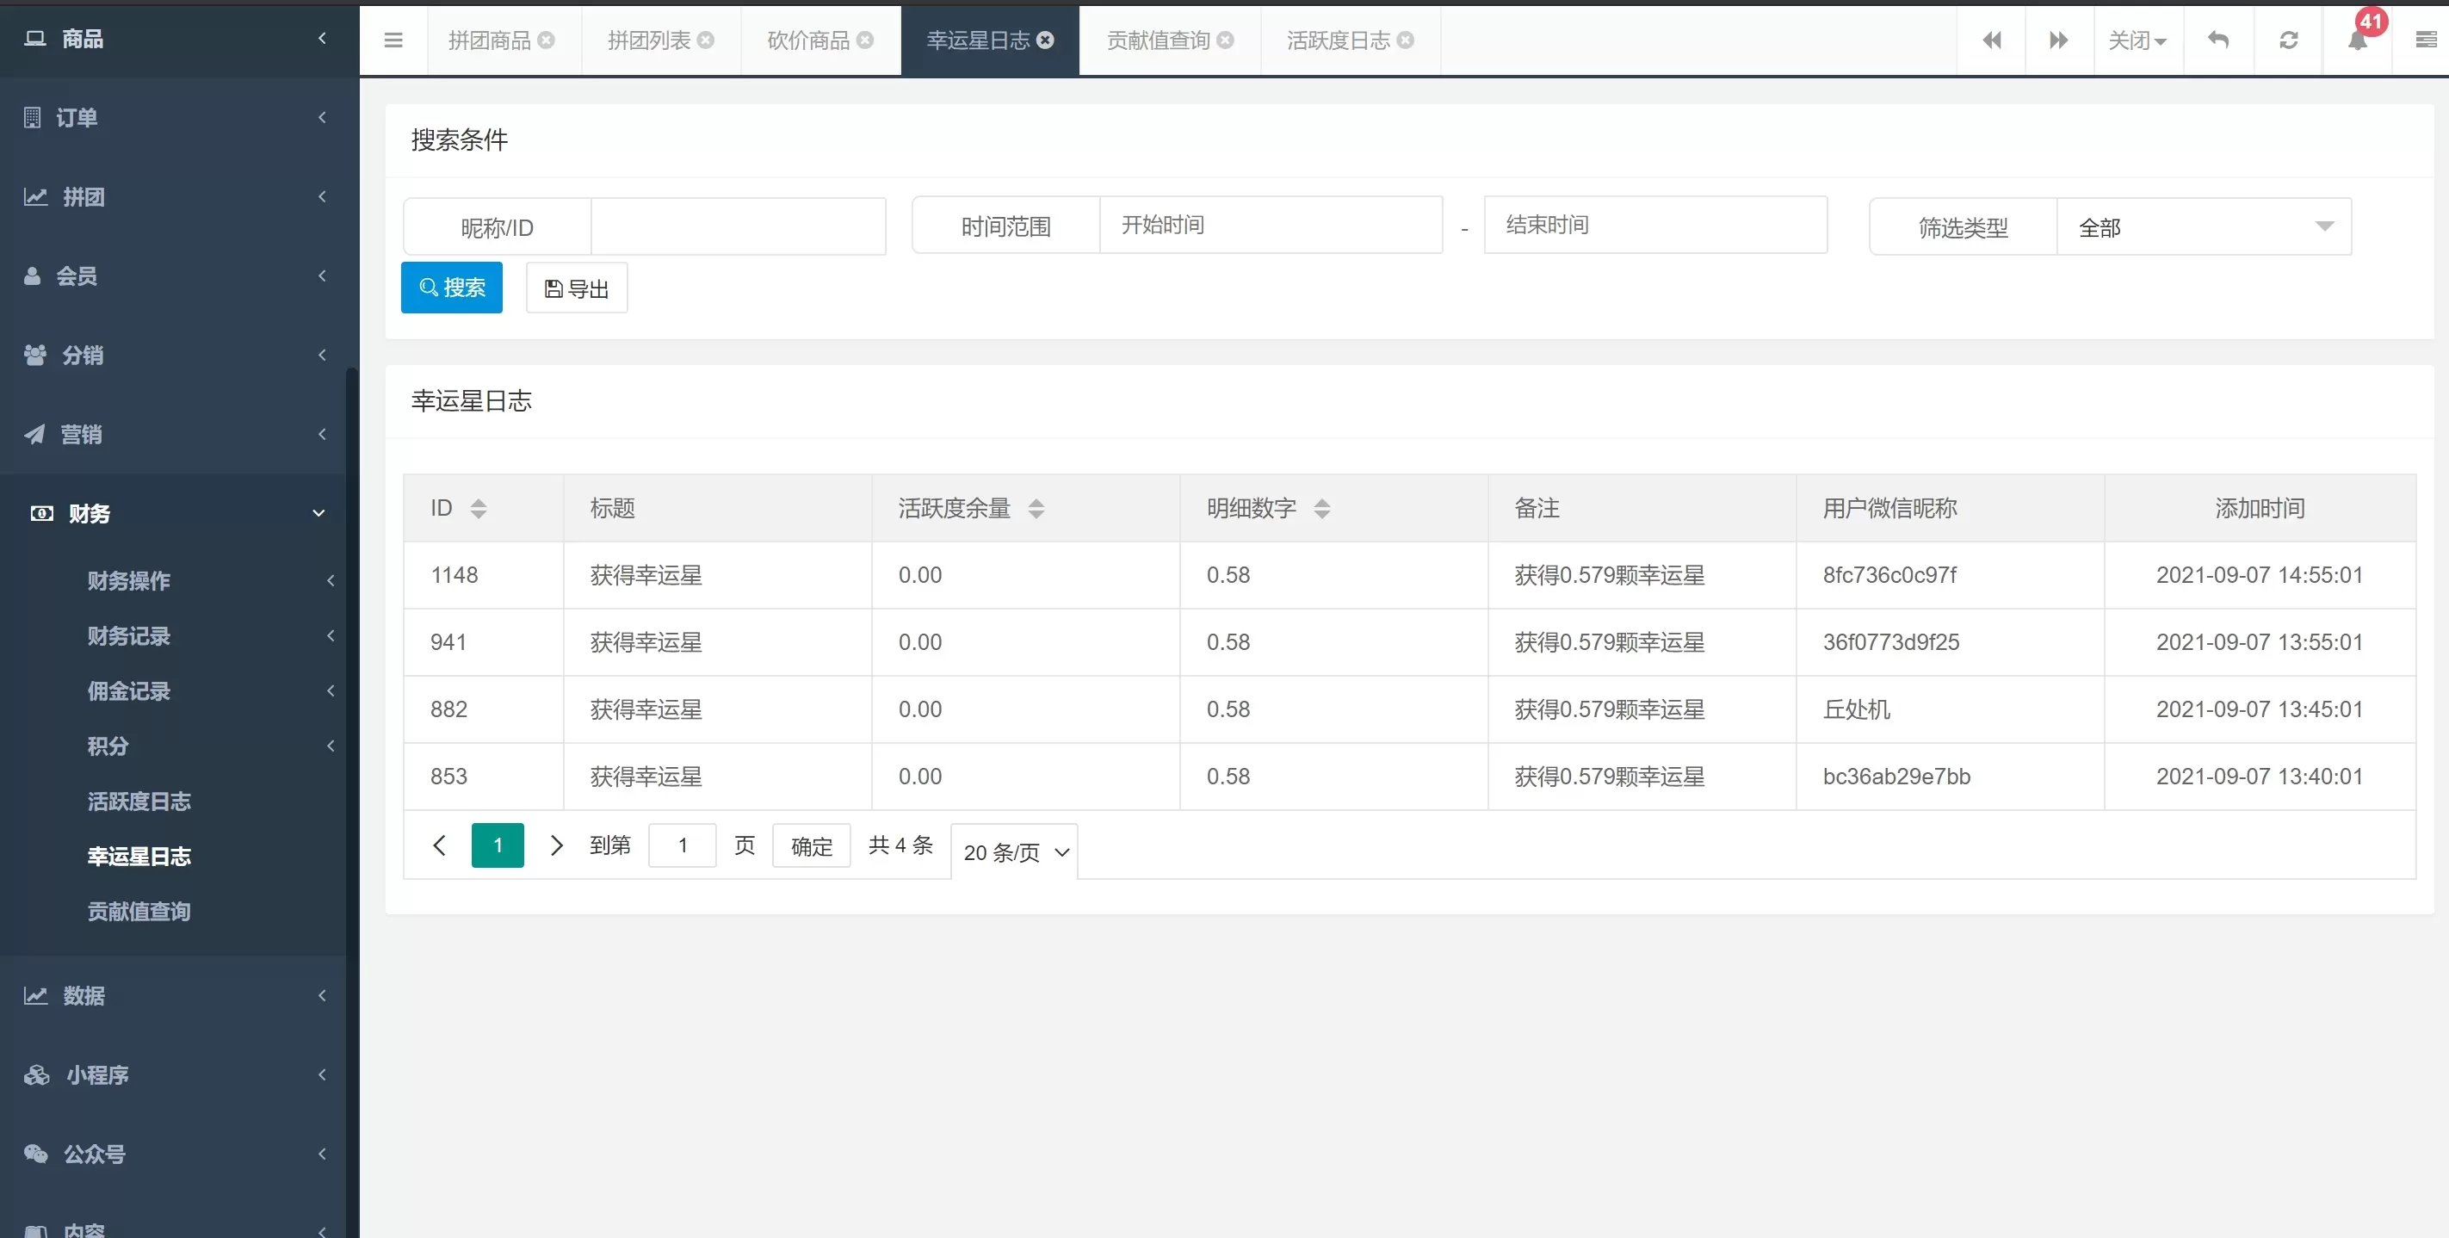Click the 导出 export button

[x=576, y=288]
